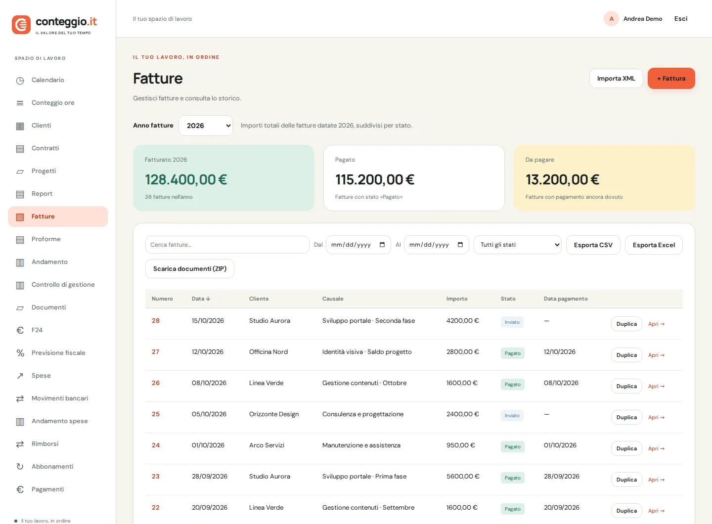Open the Al date picker field

tap(437, 245)
